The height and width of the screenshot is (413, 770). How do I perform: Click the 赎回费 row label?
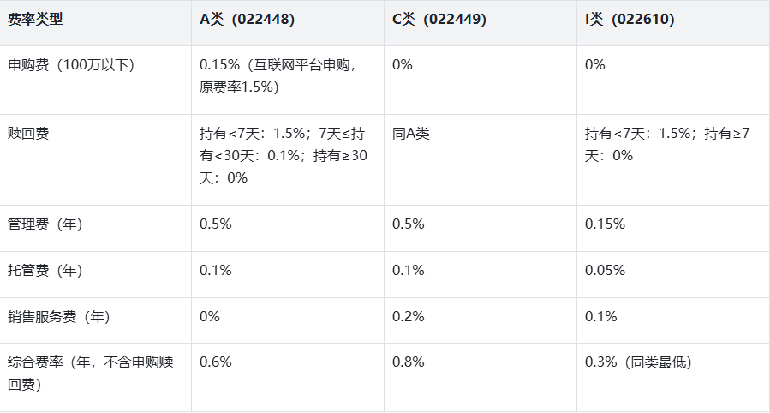[x=28, y=134]
